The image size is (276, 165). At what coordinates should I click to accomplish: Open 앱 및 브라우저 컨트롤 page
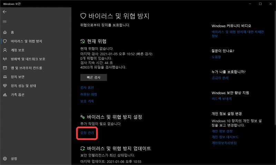click(36, 68)
